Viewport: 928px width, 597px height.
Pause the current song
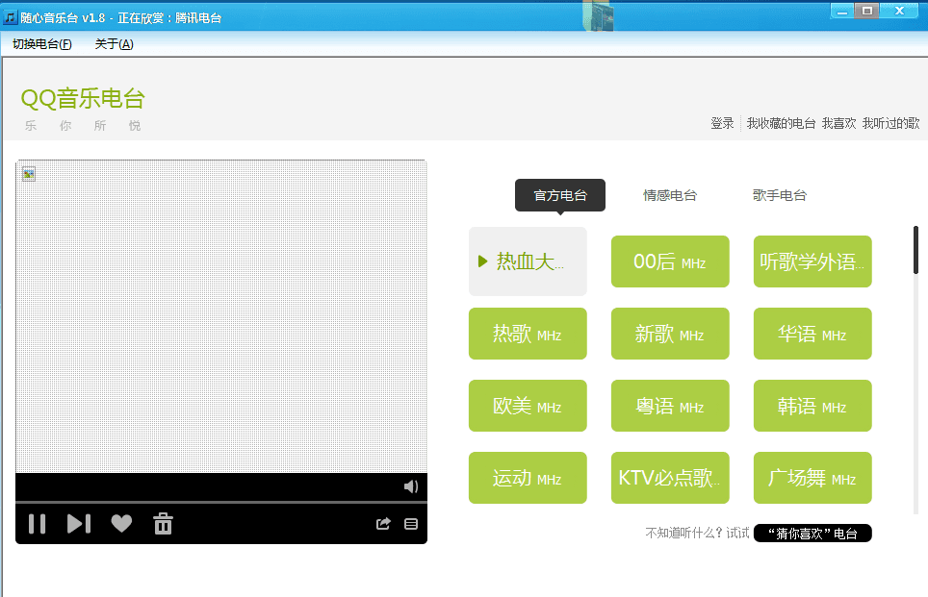tap(37, 524)
